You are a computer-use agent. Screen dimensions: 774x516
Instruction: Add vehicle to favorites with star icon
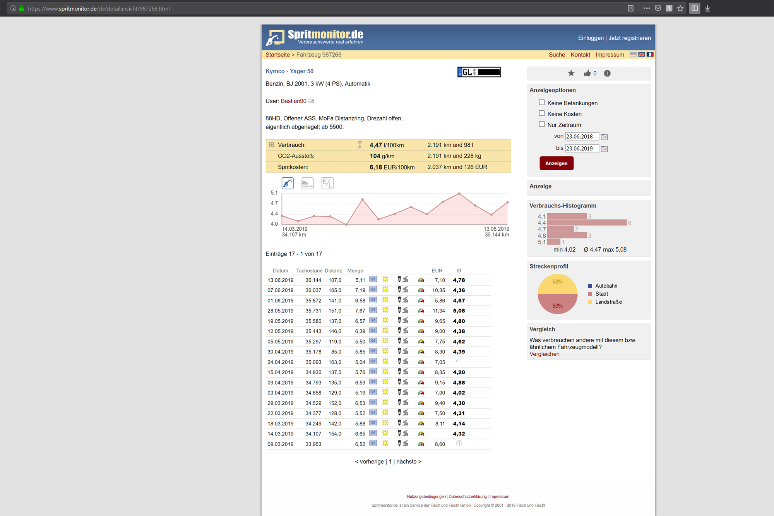coord(571,73)
